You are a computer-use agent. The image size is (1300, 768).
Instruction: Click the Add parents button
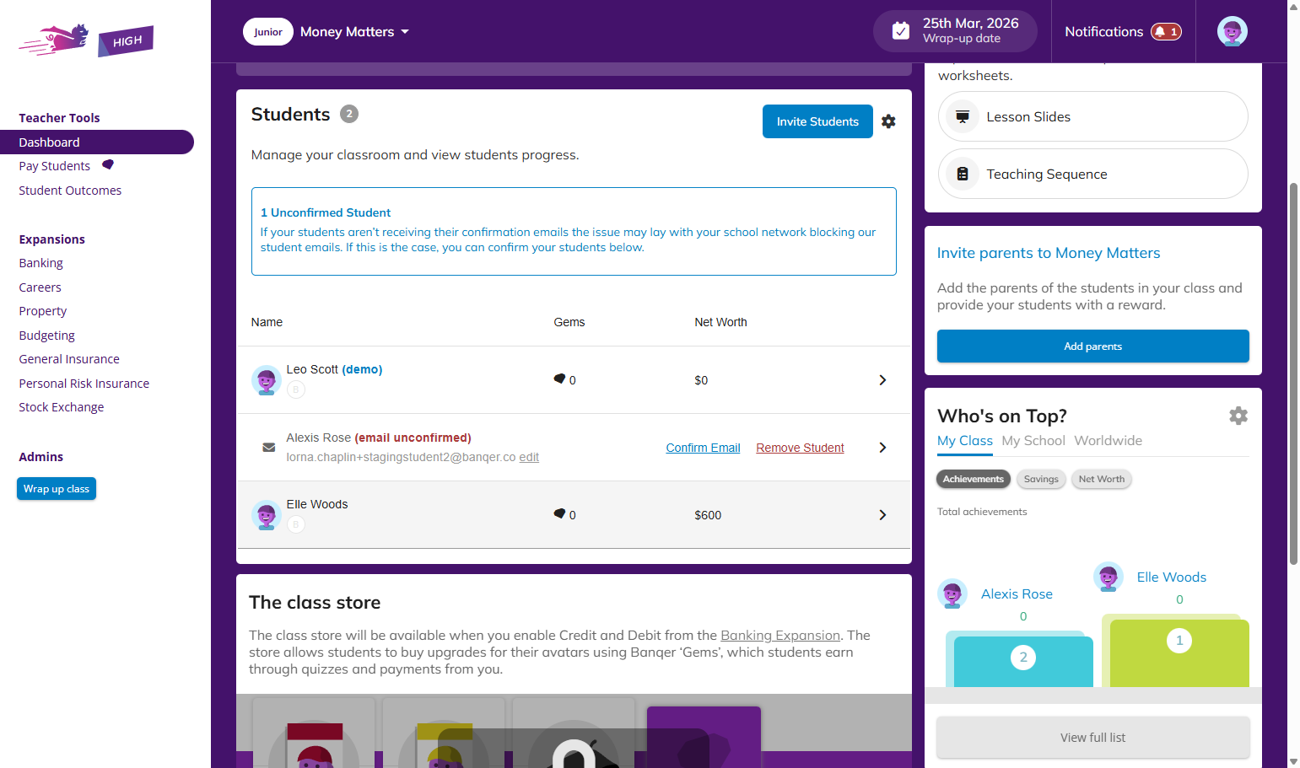[1093, 346]
